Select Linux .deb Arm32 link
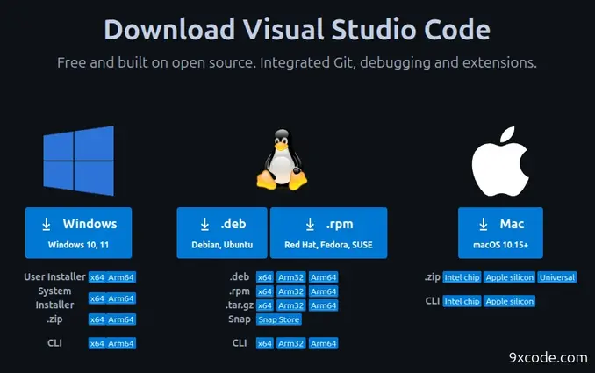 (291, 277)
